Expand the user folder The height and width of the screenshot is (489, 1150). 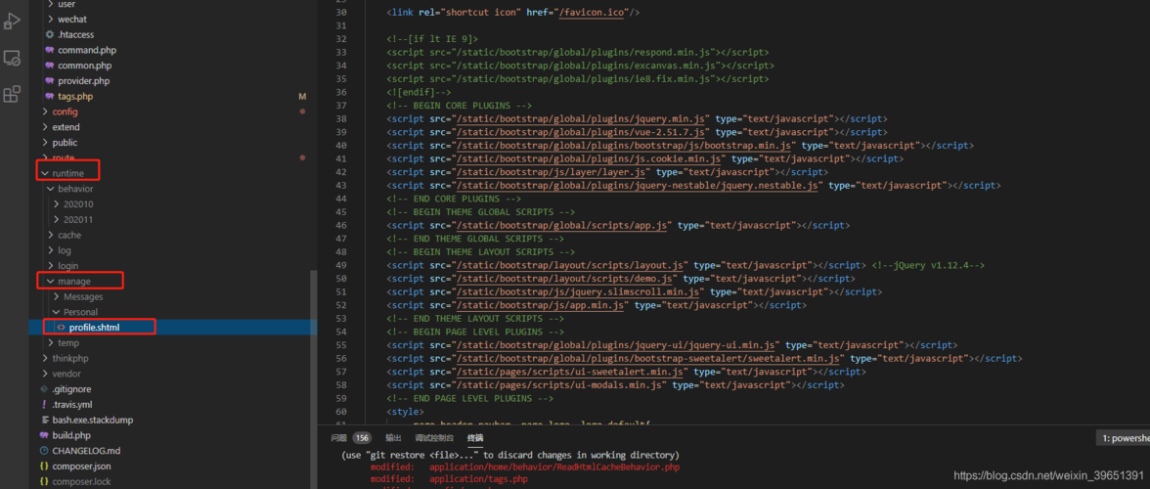point(50,4)
